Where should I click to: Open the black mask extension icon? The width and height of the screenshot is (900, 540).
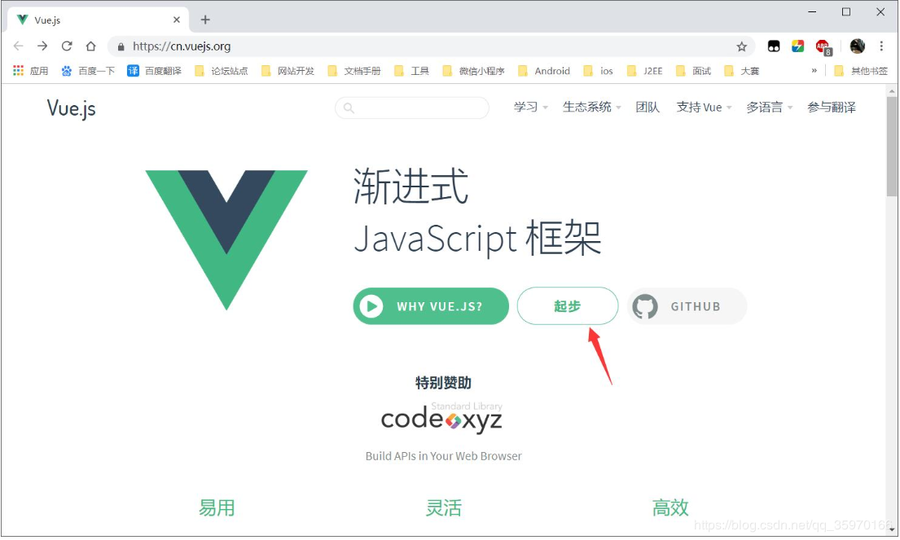774,46
